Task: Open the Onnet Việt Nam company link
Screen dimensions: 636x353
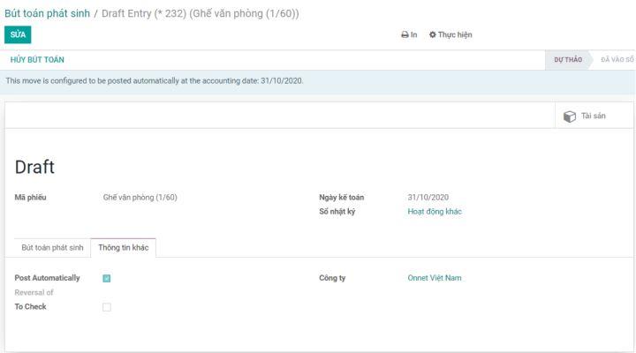Action: (x=435, y=278)
